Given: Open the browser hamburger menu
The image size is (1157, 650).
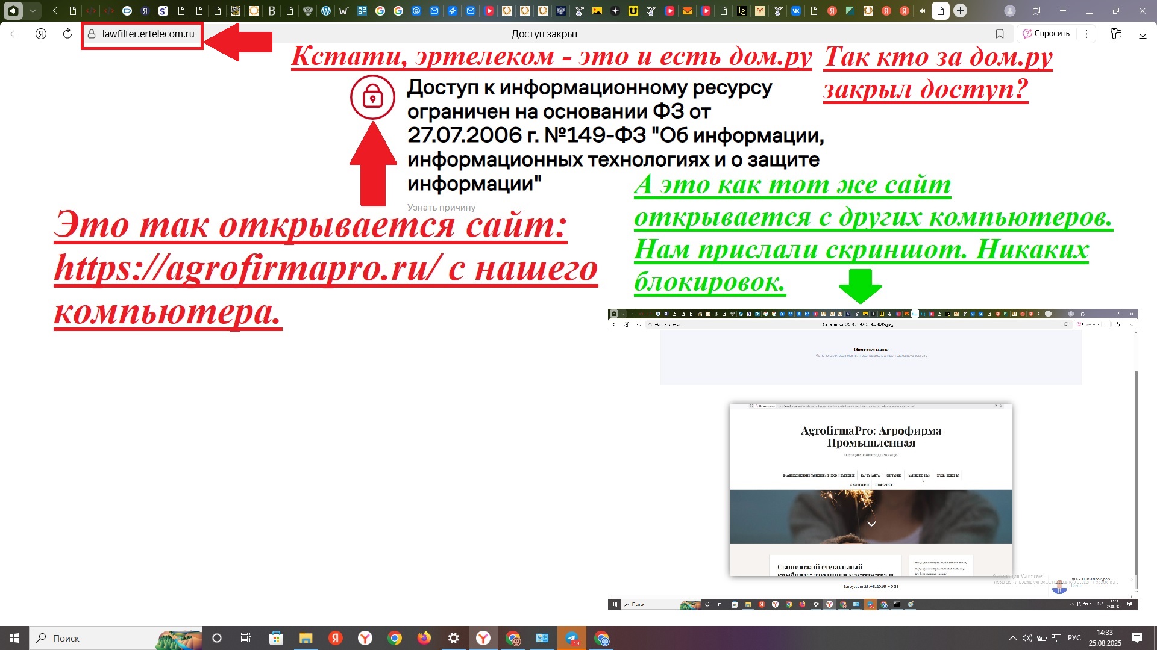Looking at the screenshot, I should pos(1062,11).
